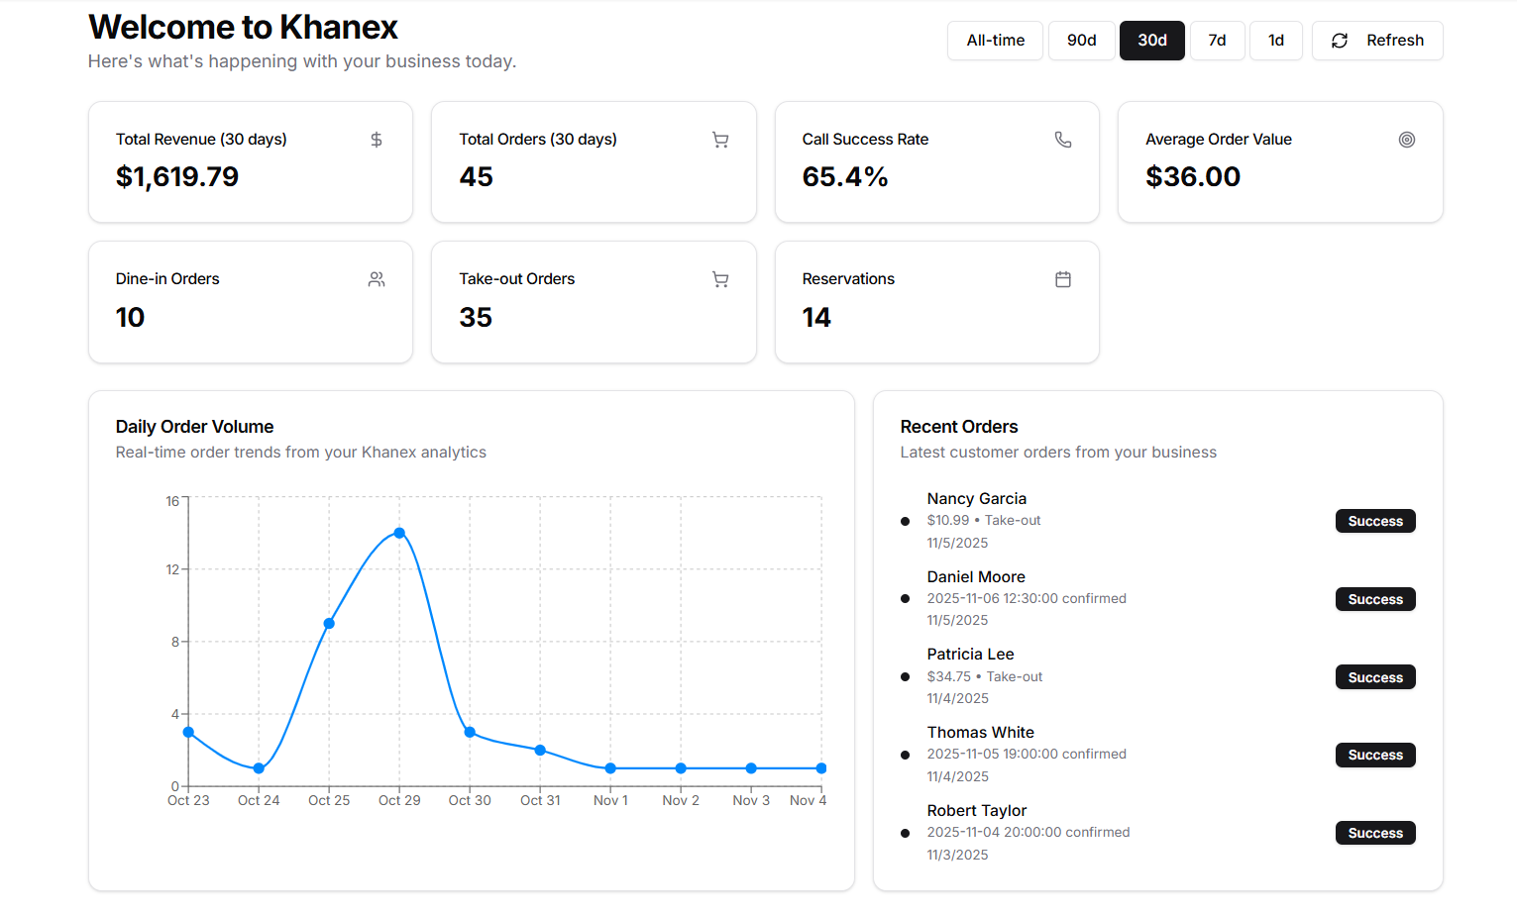
Task: Switch to the 90d time range
Action: [x=1081, y=40]
